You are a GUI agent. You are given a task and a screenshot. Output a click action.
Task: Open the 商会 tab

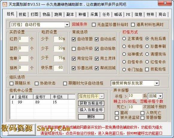pyautogui.click(x=162, y=14)
